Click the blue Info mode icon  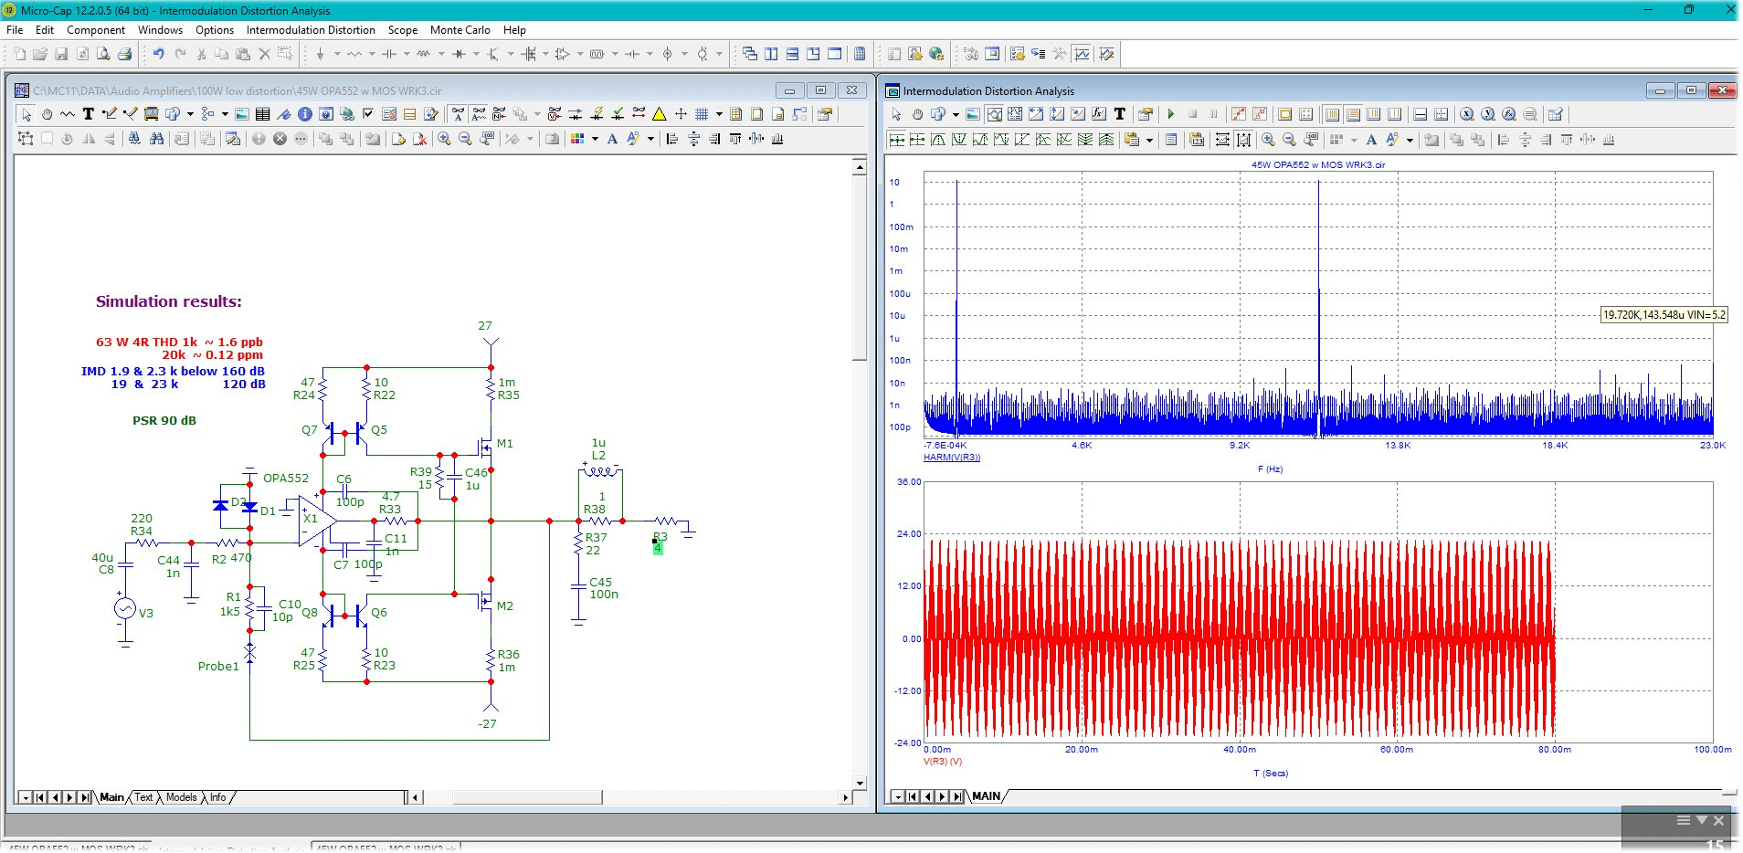tap(305, 114)
